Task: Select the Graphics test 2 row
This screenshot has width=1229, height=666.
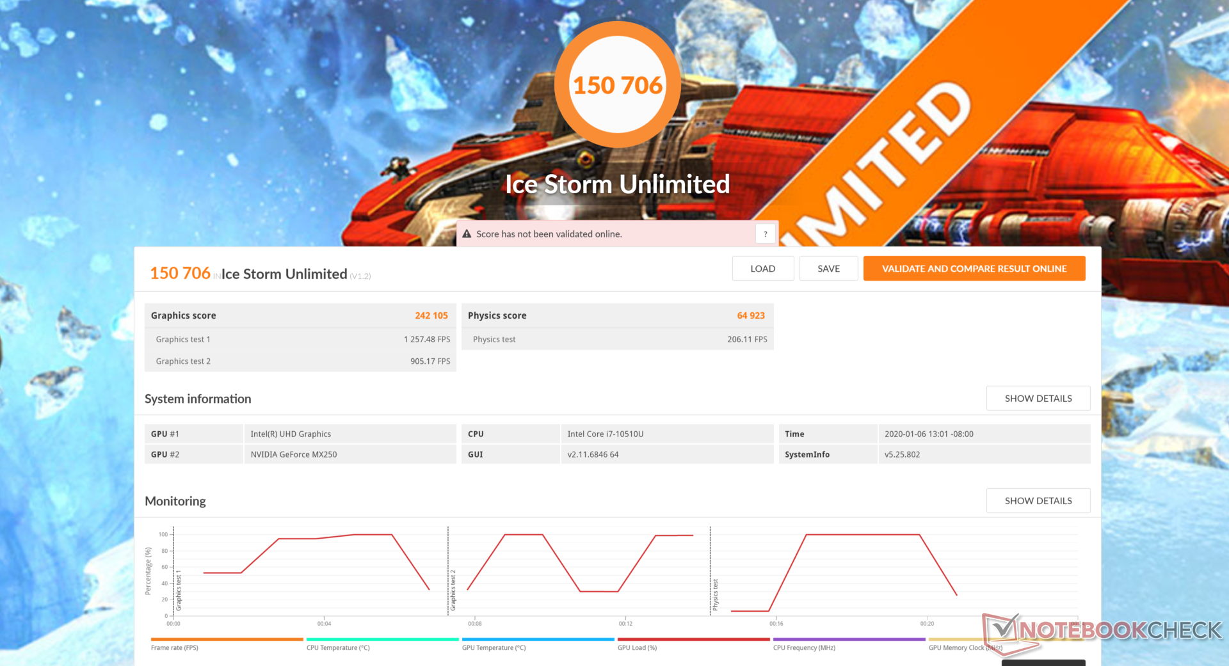Action: [x=300, y=361]
